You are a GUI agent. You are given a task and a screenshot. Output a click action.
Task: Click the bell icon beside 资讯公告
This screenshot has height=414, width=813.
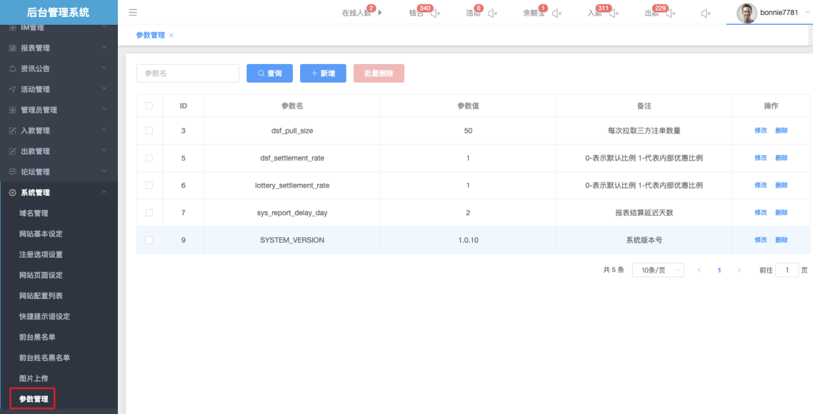click(x=12, y=69)
